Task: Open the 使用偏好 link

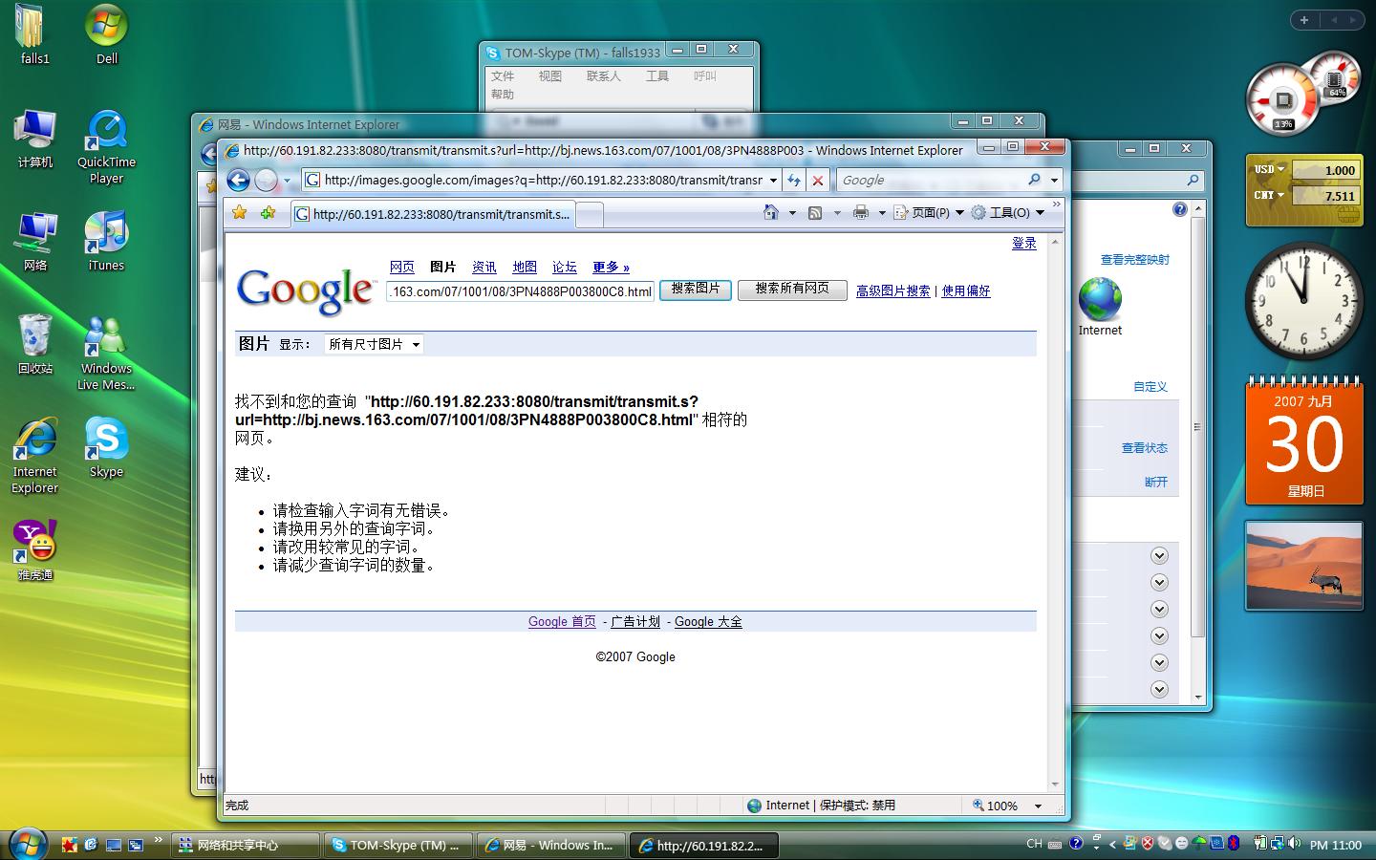Action: [966, 291]
